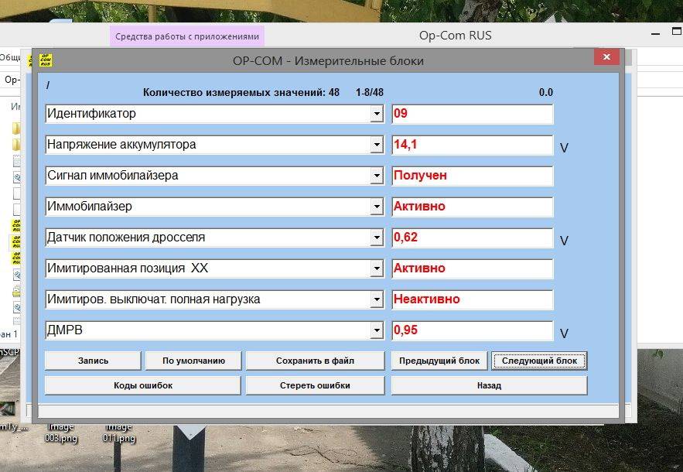Click Стереть ошибки button
Screen dimensions: 683x472
(316, 385)
